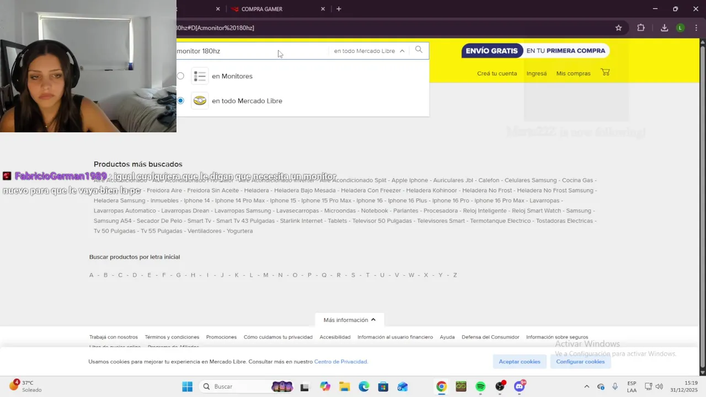Open Task View in taskbar

(304, 387)
